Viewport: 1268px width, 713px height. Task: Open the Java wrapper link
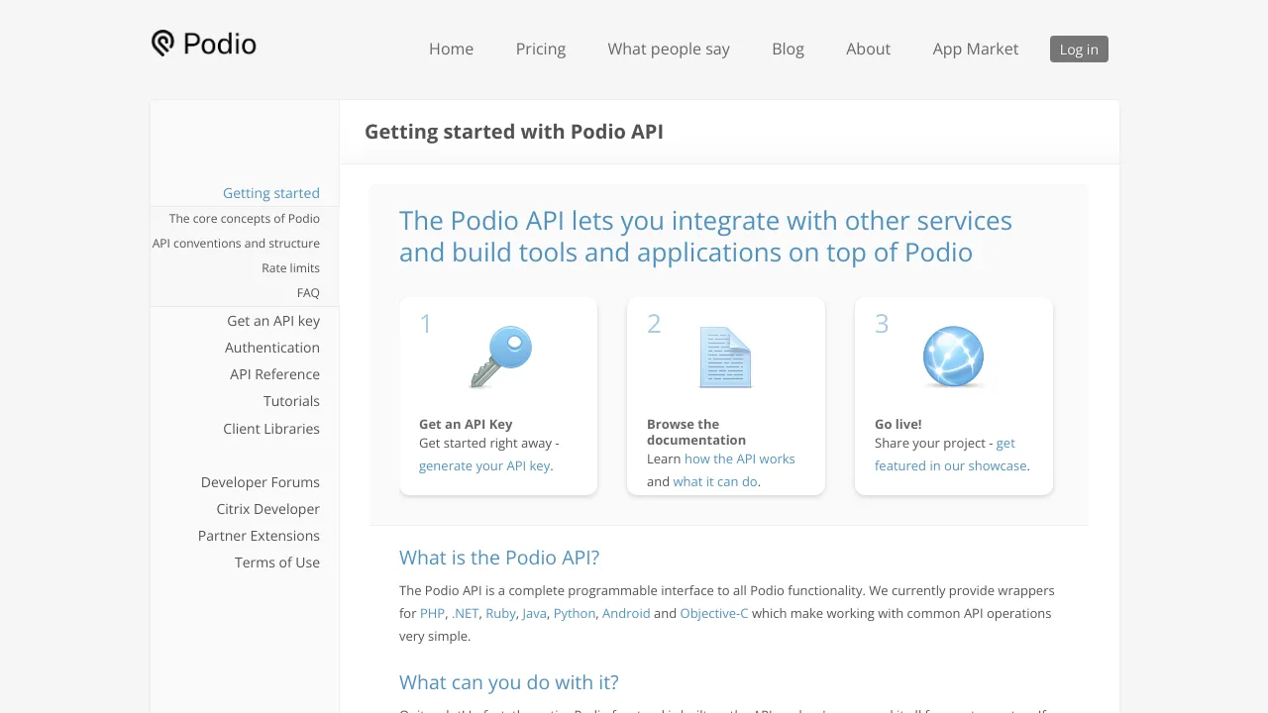tap(534, 613)
